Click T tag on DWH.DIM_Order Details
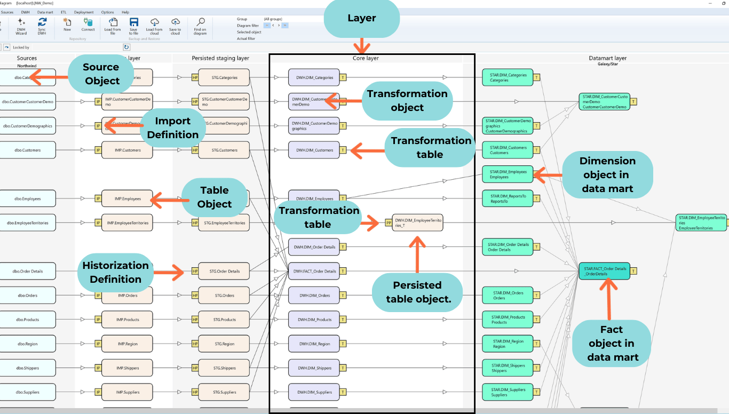 (343, 247)
